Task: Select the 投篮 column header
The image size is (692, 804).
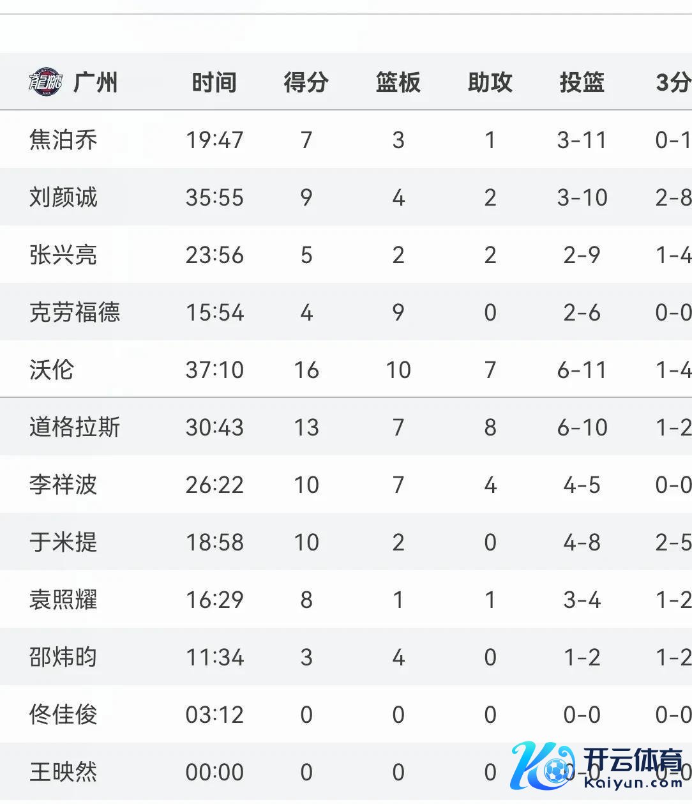Action: pos(582,82)
